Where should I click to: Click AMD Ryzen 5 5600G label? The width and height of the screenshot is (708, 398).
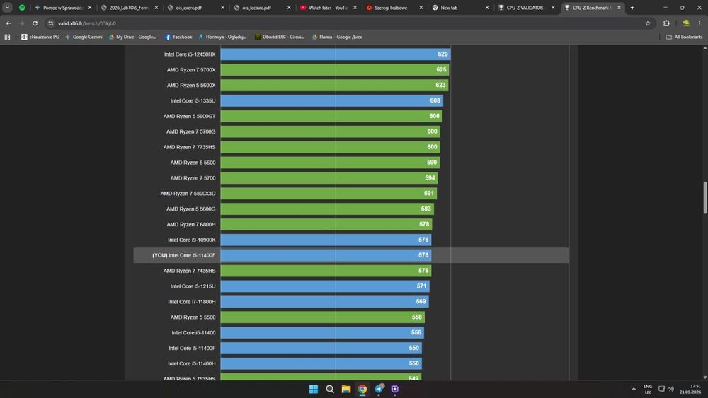tap(190, 209)
